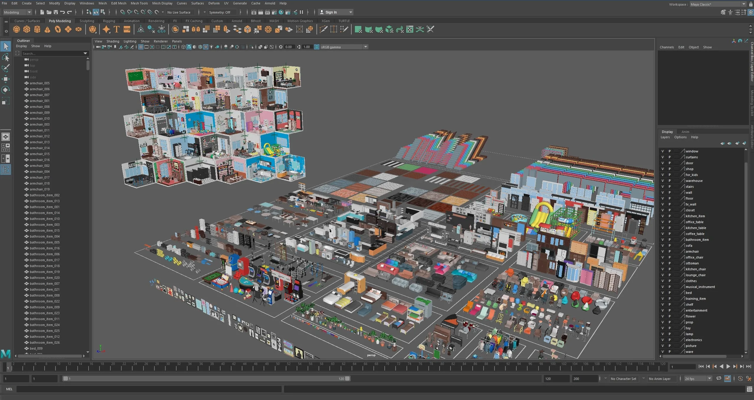This screenshot has width=754, height=400.
Task: Expand the No Character Set dropdown
Action: point(606,378)
